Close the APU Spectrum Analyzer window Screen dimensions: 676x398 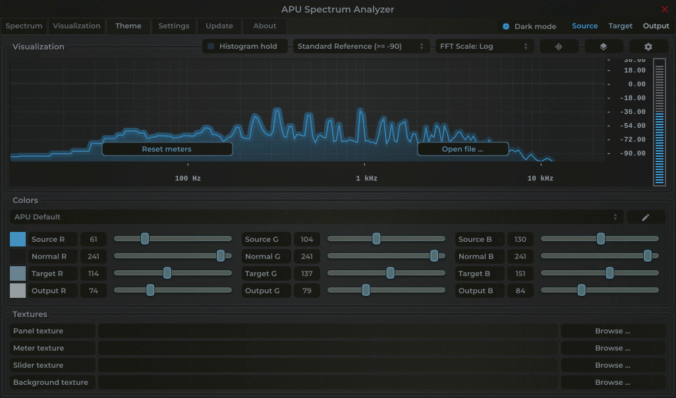664,9
